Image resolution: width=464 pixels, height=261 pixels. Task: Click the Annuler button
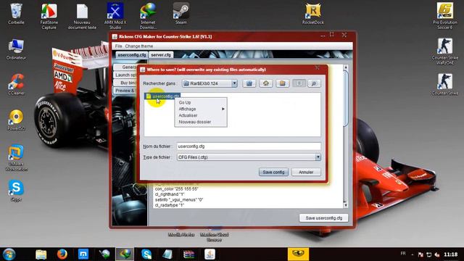tap(306, 172)
